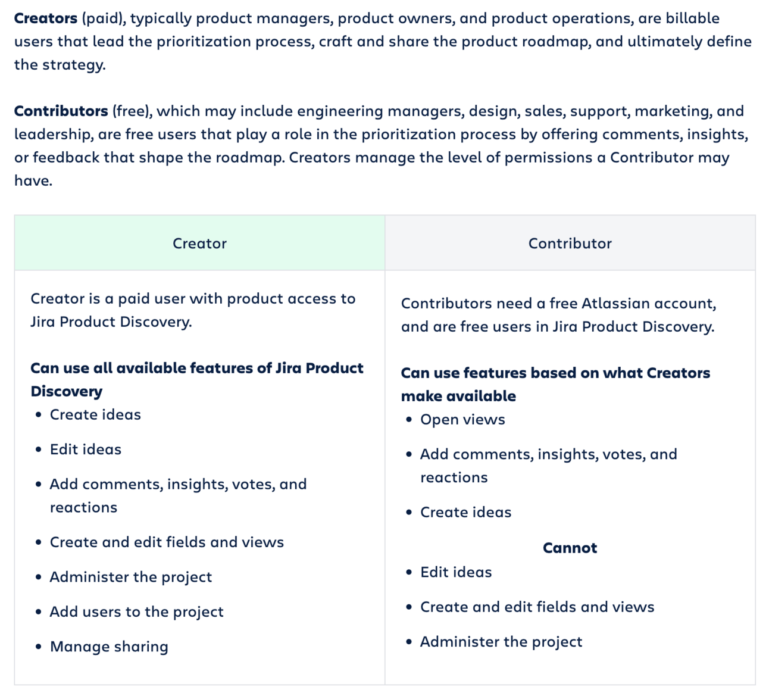Click the "Contributor" table column header
Viewport: 769px width, 696px height.
[570, 244]
